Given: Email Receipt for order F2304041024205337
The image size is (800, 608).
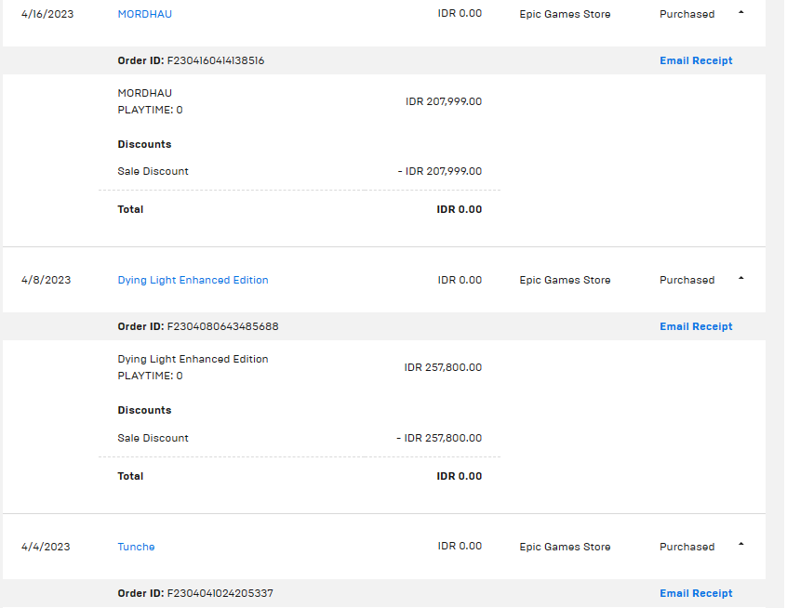Looking at the screenshot, I should (x=696, y=593).
